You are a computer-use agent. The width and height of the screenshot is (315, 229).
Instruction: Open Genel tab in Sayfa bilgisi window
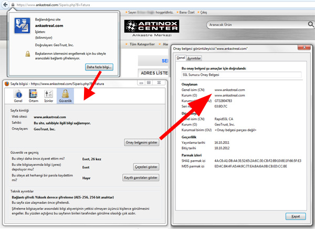pos(18,96)
